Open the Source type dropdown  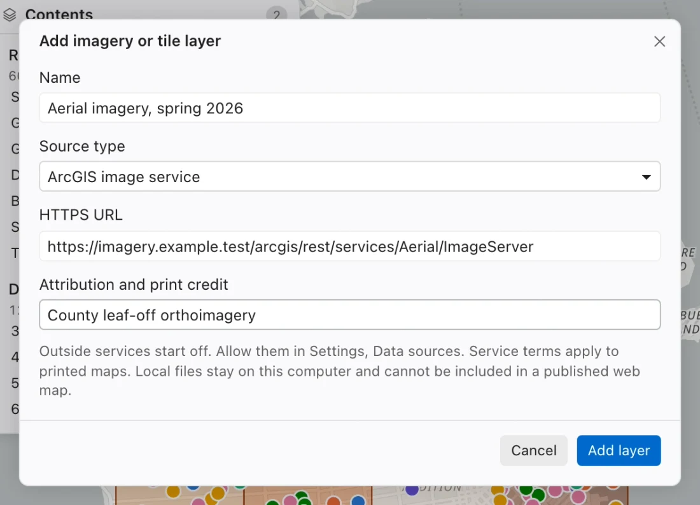pos(349,176)
